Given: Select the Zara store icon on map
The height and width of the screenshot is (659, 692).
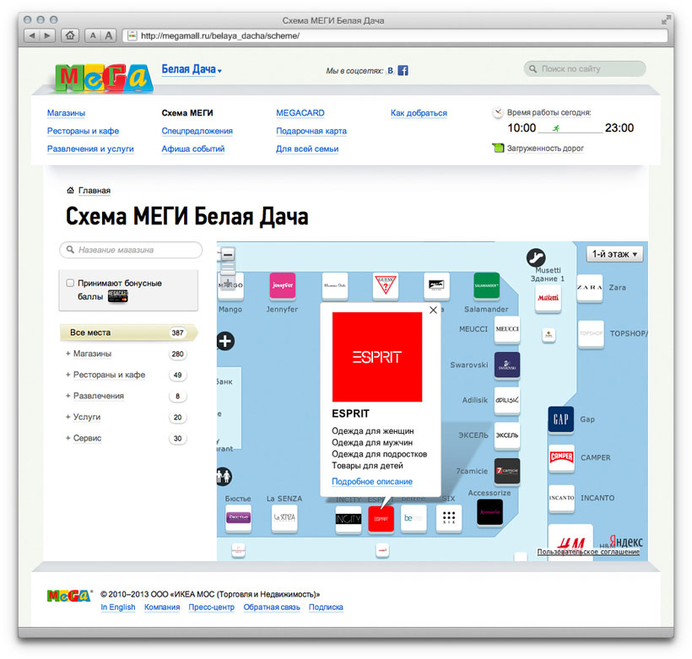Looking at the screenshot, I should (589, 288).
